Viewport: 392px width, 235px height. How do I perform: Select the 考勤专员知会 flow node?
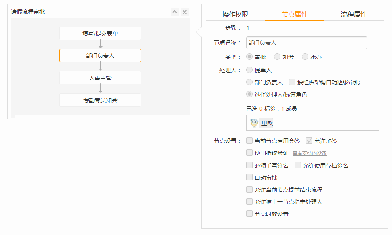(x=100, y=100)
